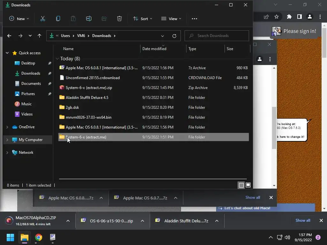The width and height of the screenshot is (327, 245).
Task: Click the Paste clipboard icon
Action: click(x=73, y=19)
